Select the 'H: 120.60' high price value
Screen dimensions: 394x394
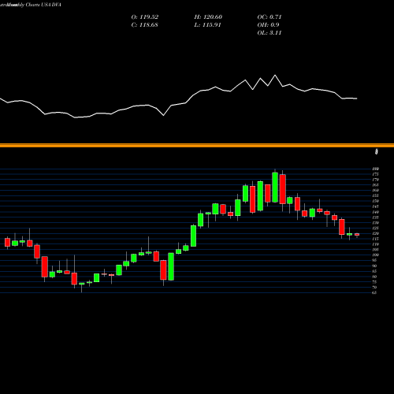click(208, 17)
